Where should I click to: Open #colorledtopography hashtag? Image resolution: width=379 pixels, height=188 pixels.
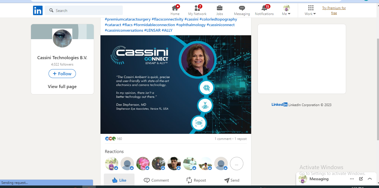(218, 19)
